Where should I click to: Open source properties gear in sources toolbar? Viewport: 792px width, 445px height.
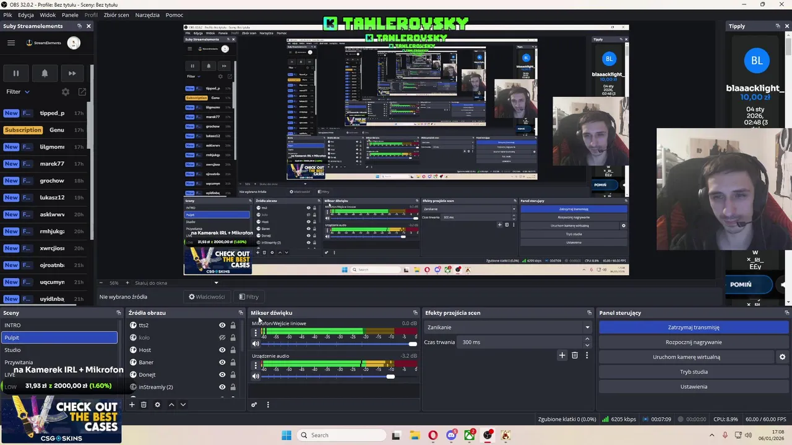pyautogui.click(x=157, y=405)
